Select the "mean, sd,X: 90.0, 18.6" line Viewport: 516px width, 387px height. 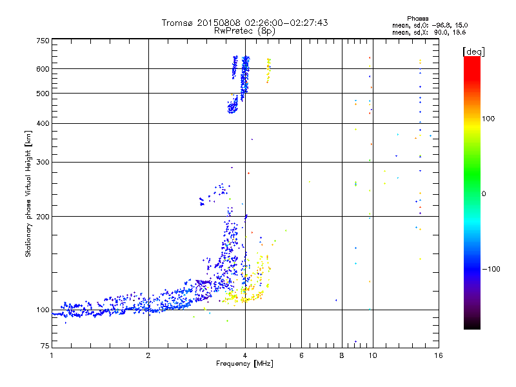click(x=429, y=32)
